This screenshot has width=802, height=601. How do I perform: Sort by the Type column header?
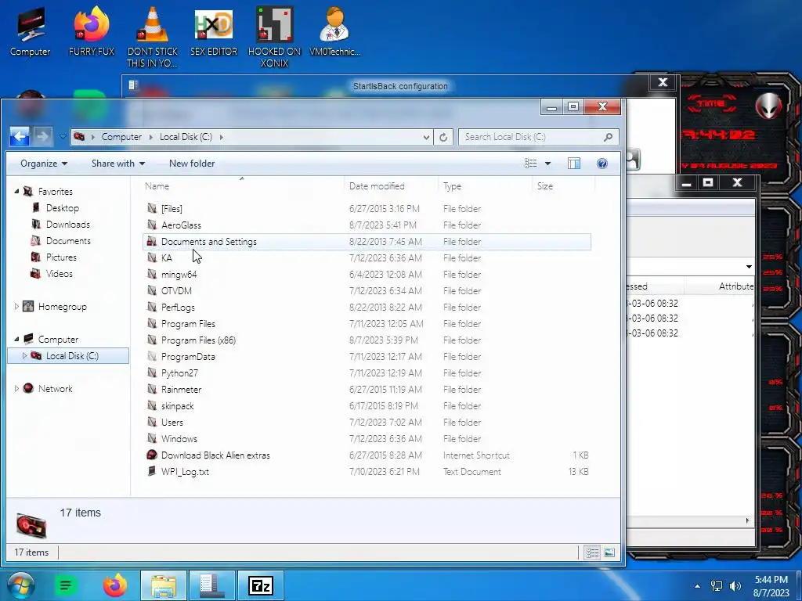point(486,186)
